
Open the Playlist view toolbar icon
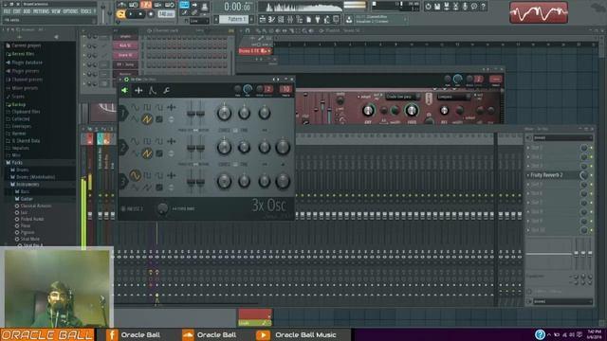click(x=263, y=19)
